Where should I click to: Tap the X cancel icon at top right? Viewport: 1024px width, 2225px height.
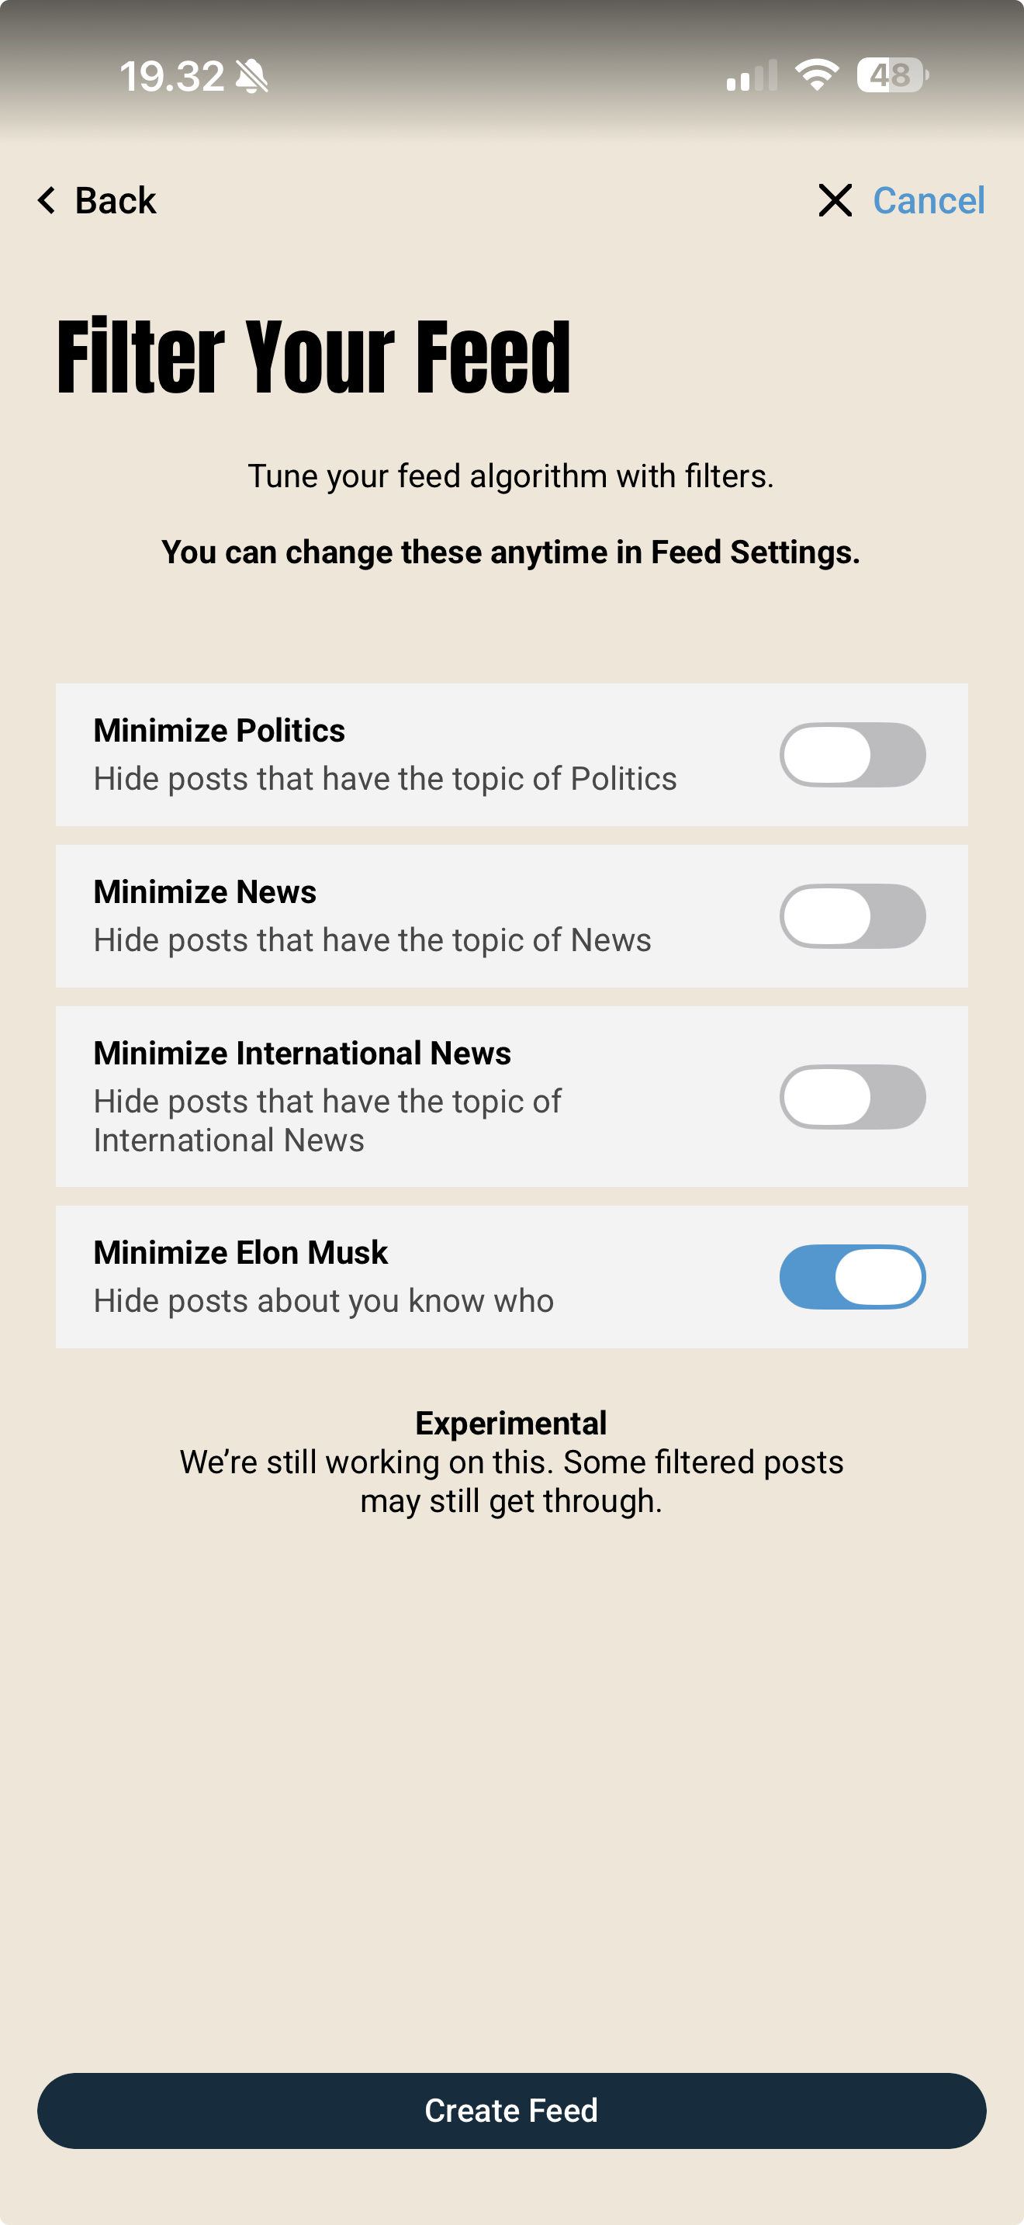click(834, 200)
